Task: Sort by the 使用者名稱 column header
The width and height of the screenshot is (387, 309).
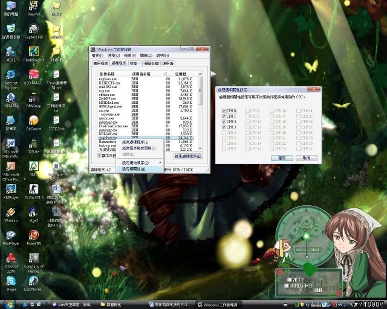Action: (x=146, y=74)
